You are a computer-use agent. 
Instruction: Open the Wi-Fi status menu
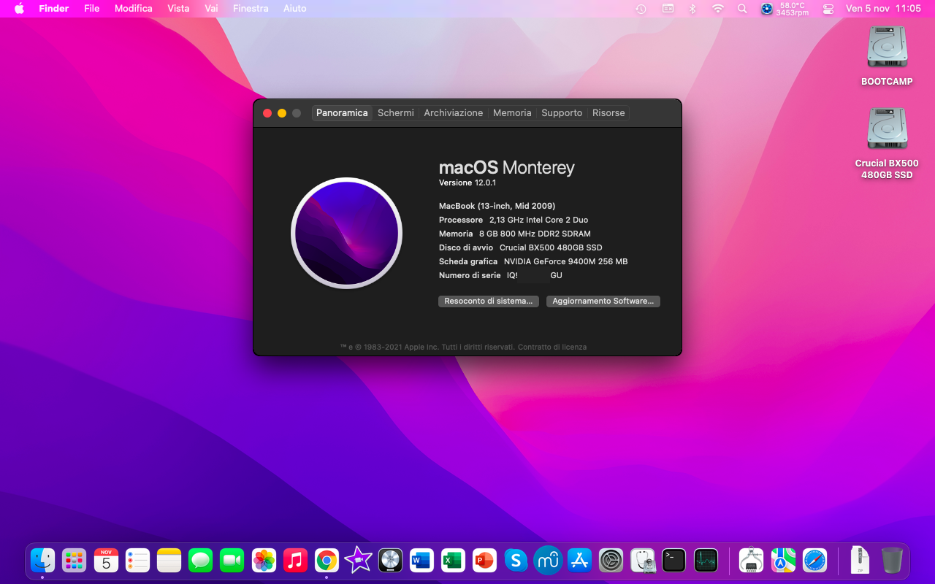[x=718, y=9]
